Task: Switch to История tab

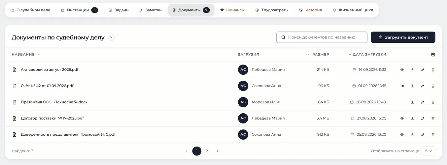Action: 310,10
